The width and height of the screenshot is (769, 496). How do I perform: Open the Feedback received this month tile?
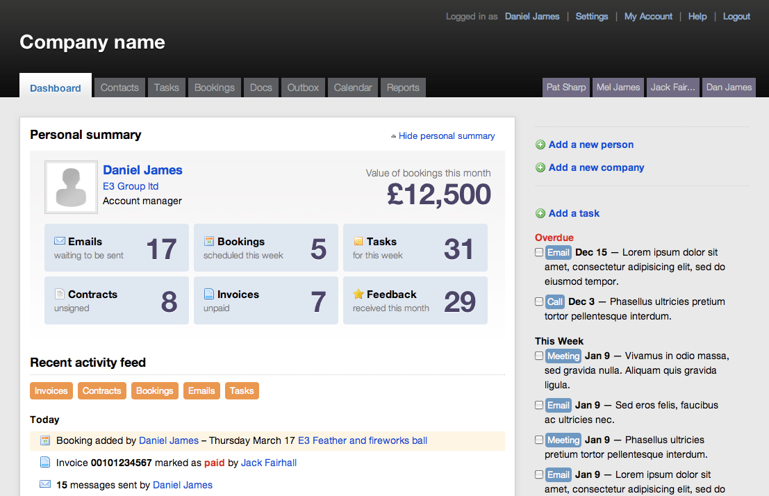[415, 300]
